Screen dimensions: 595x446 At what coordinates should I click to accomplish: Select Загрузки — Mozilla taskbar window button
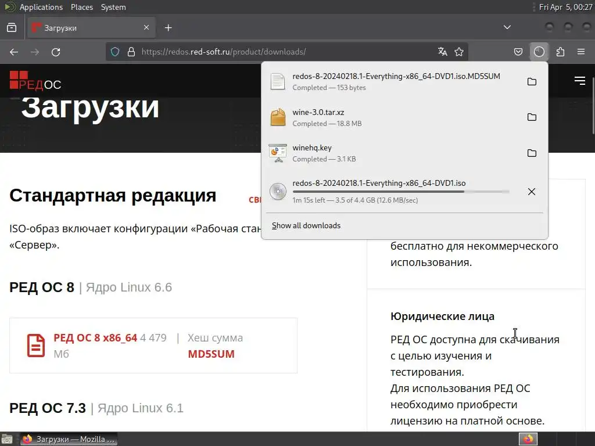tap(69, 439)
